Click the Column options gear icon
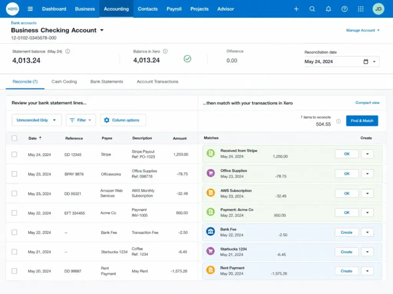 107,120
